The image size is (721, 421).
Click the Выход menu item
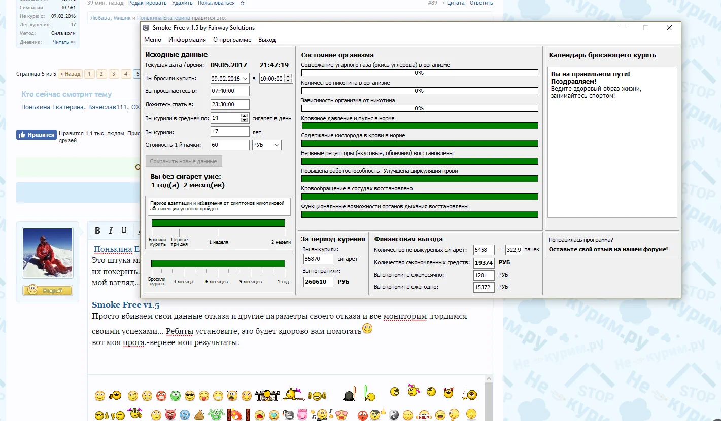[x=267, y=40]
